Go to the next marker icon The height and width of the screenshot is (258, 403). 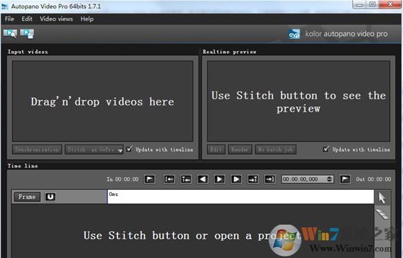point(253,179)
